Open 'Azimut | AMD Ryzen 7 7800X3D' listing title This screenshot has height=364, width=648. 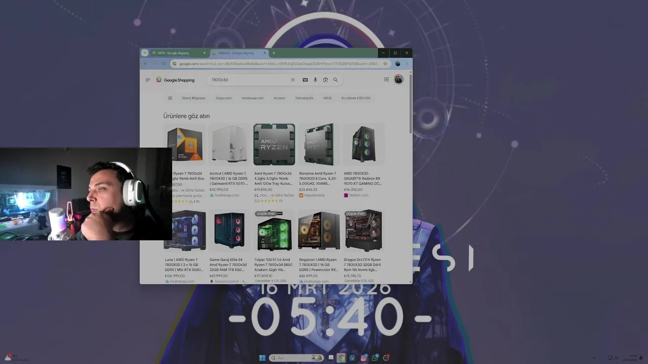(229, 178)
